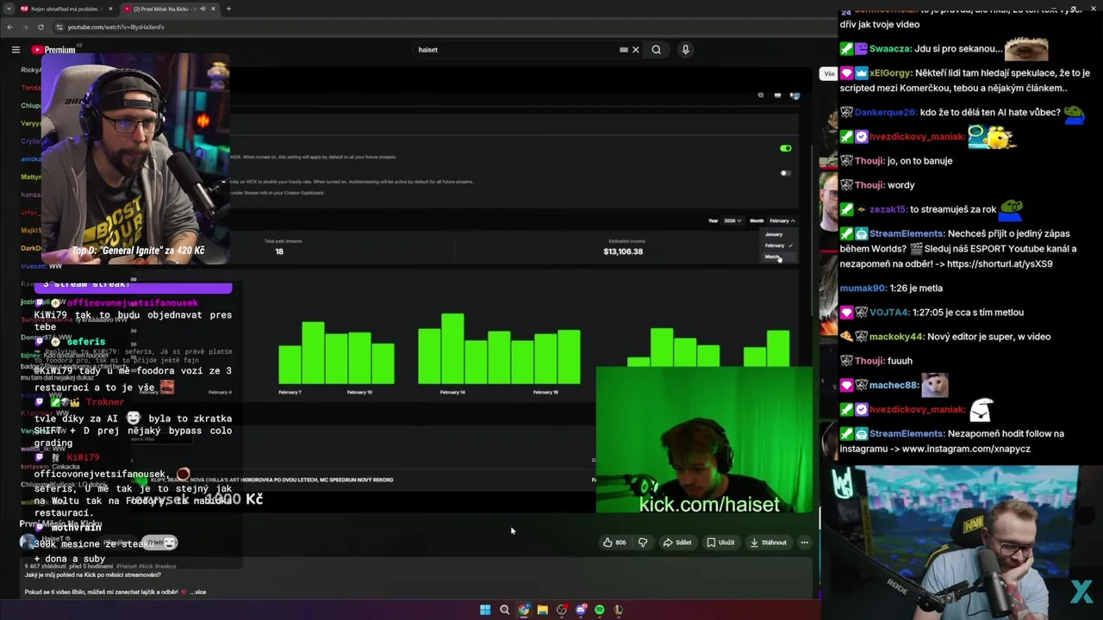Clear the 'haiset' search text with X
The width and height of the screenshot is (1103, 620).
pos(636,50)
